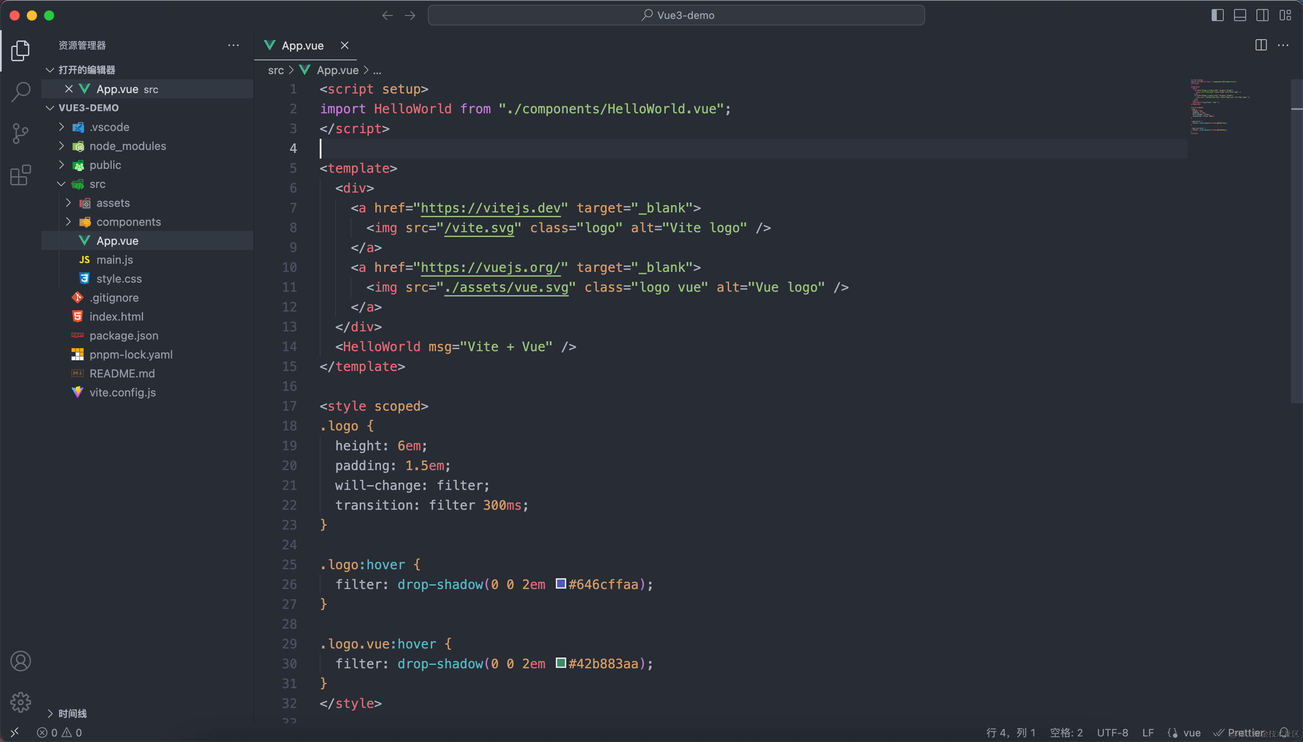
Task: Select App.vue in the src folder tree
Action: click(147, 240)
